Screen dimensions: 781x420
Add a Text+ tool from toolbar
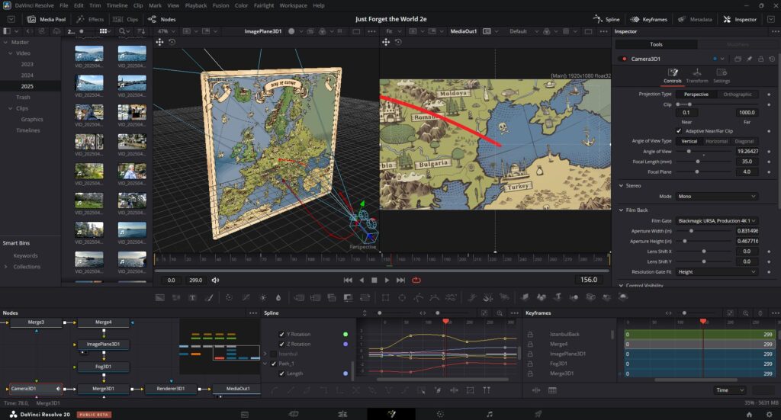[192, 297]
